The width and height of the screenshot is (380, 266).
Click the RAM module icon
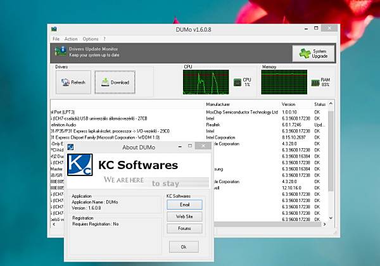pos(315,83)
